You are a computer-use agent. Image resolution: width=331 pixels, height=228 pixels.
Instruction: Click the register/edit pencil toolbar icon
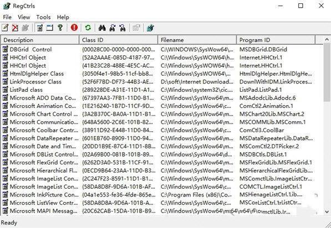[5, 28]
